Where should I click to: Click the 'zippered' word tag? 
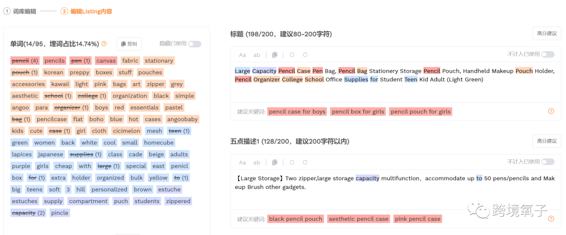(x=178, y=201)
